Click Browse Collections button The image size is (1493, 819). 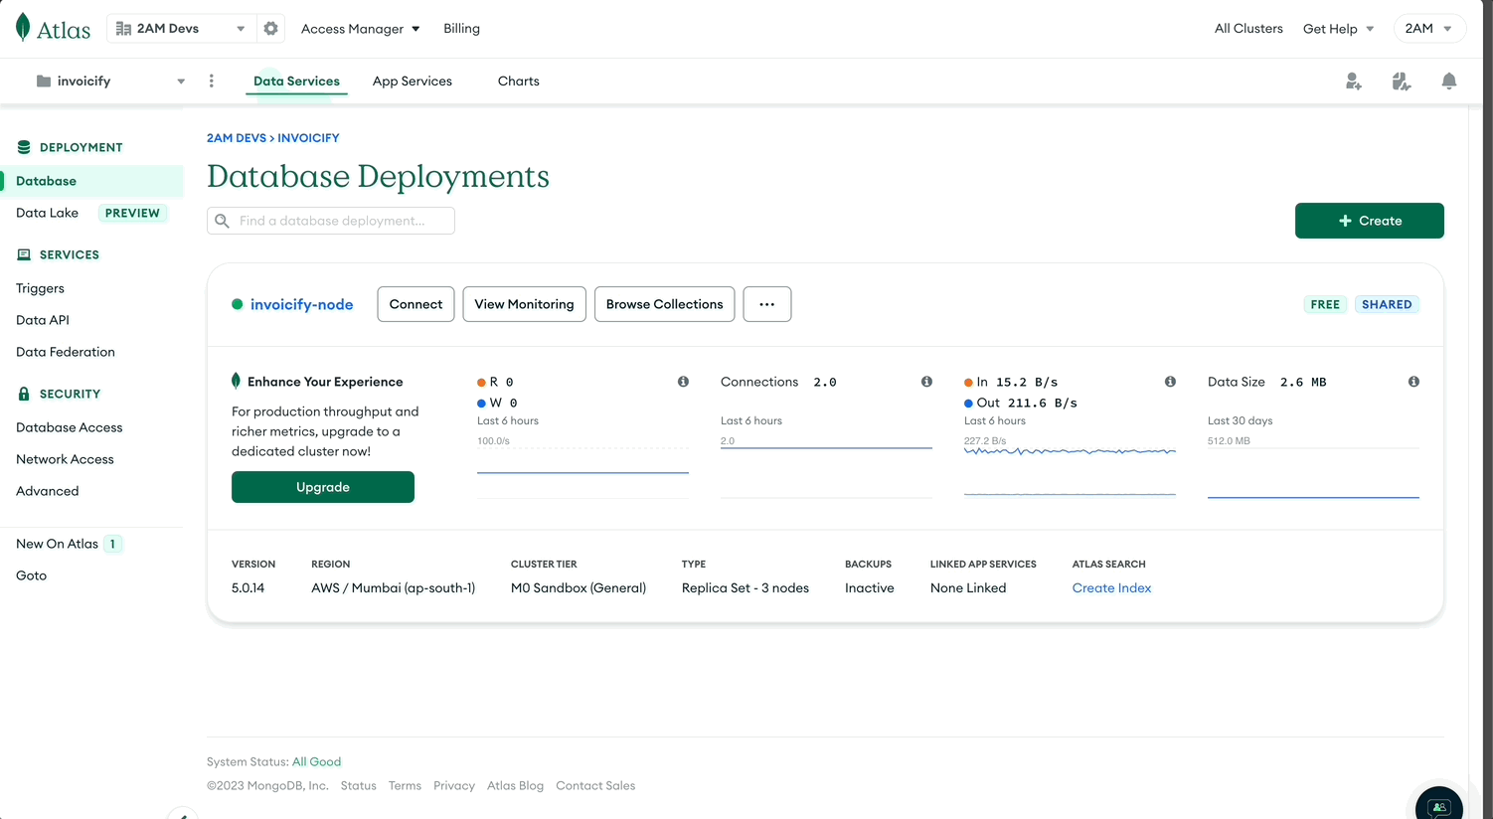click(664, 304)
